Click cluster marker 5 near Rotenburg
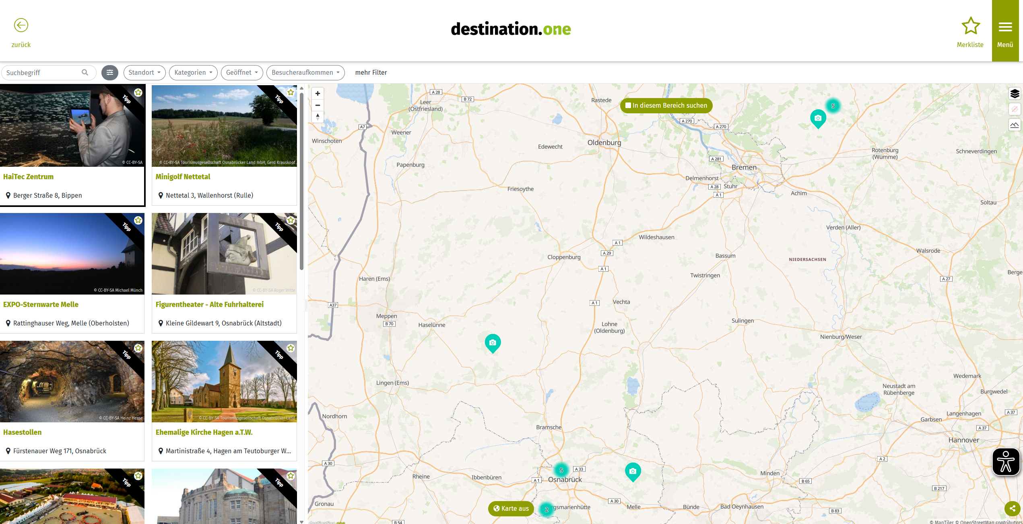The image size is (1023, 524). [833, 106]
